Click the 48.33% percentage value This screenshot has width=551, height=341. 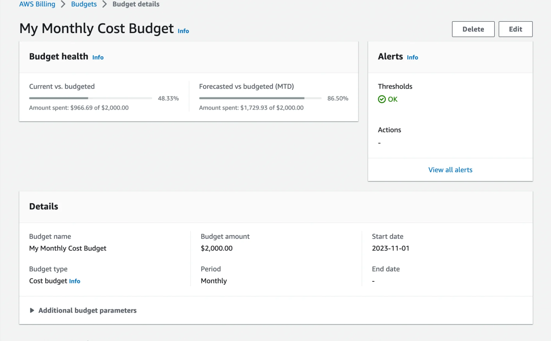pos(168,98)
